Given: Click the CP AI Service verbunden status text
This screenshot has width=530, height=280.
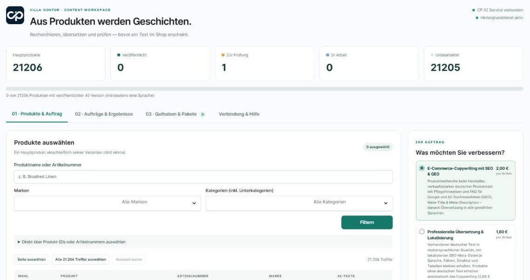Looking at the screenshot, I should click(x=500, y=10).
